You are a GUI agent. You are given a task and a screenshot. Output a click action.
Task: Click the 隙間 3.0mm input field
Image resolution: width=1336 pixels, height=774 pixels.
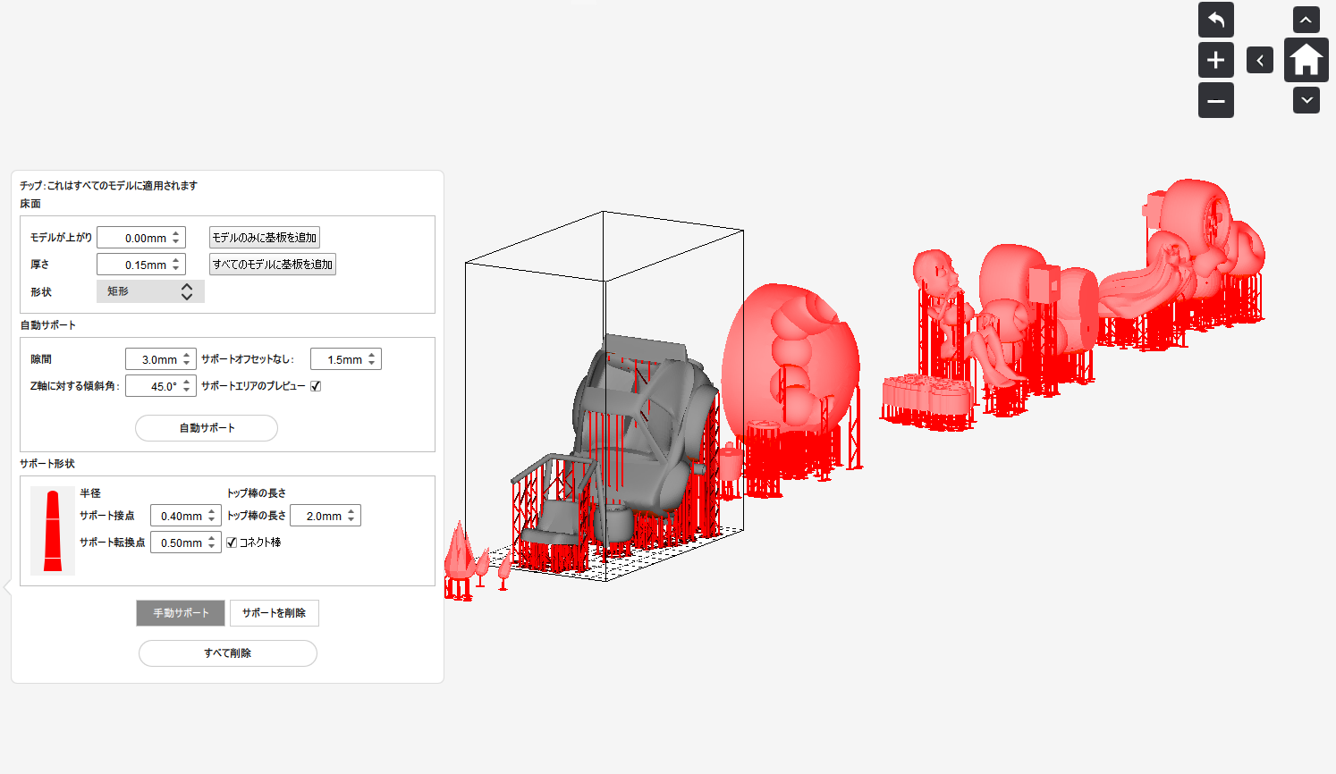[x=154, y=359]
